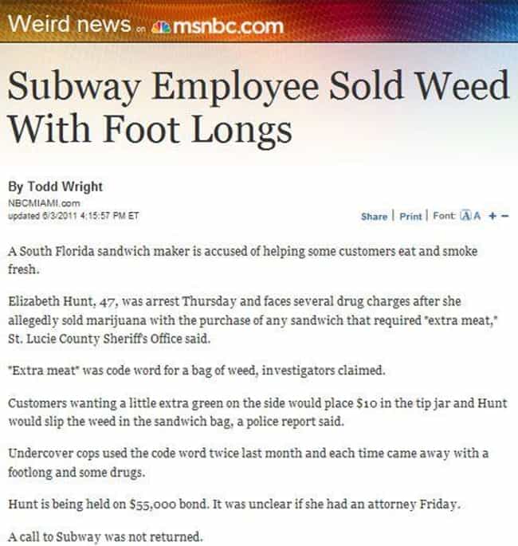Visit msnbc.com from the header banner

(x=228, y=27)
